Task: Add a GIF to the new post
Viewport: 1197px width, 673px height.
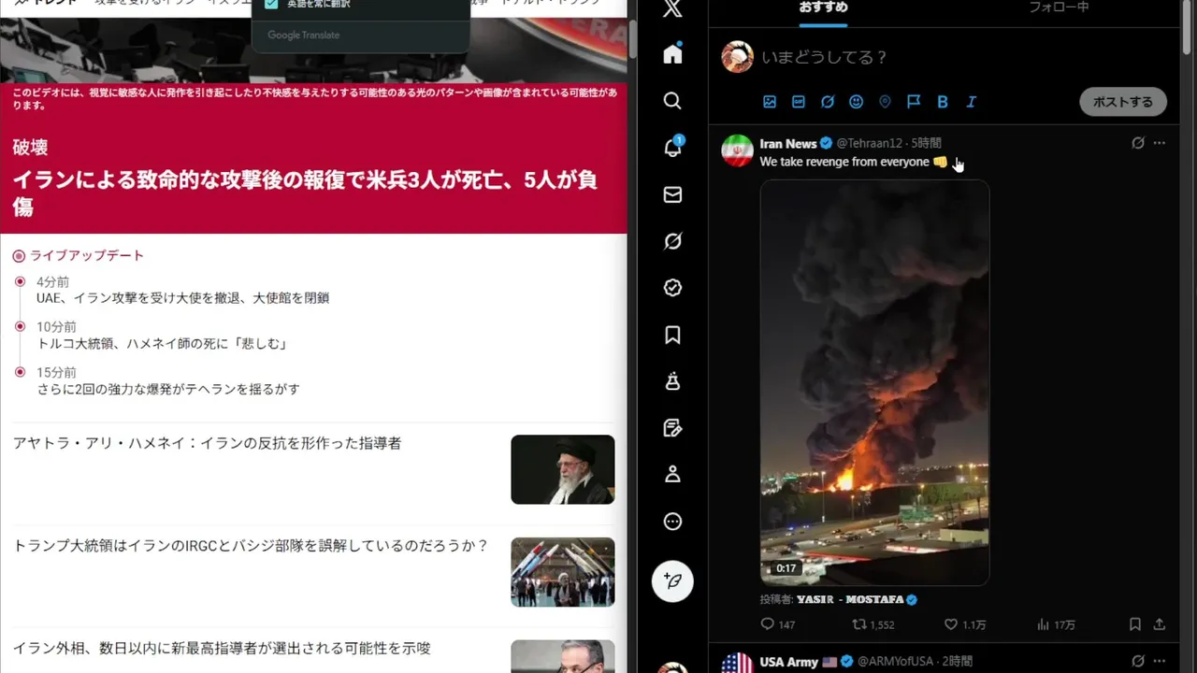Action: (x=799, y=102)
